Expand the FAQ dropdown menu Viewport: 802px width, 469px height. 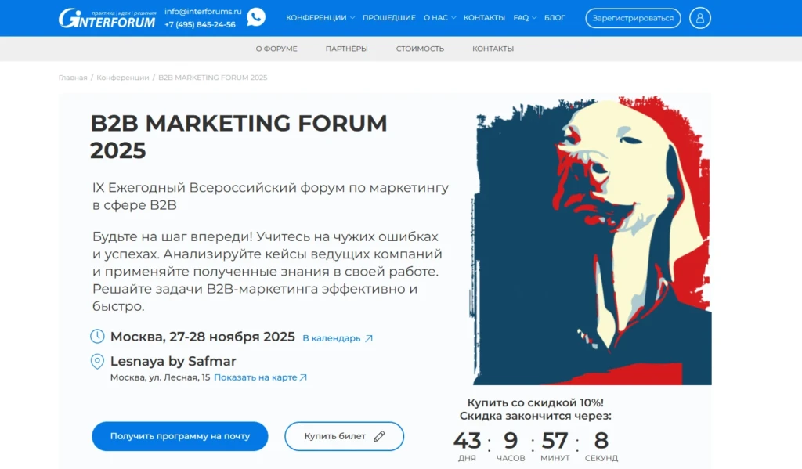[525, 18]
